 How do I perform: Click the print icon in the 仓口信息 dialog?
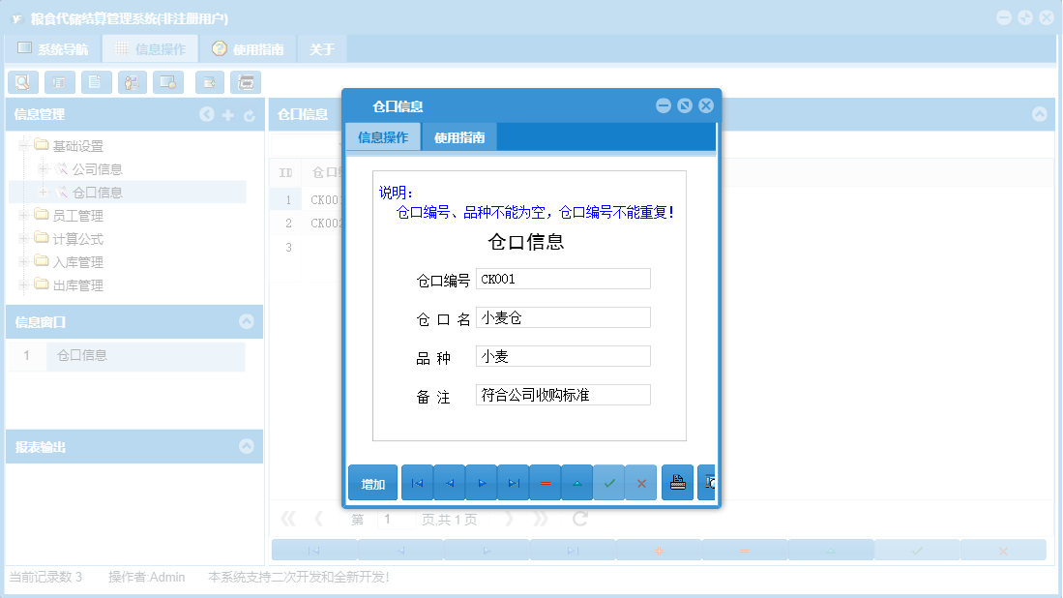(x=677, y=481)
